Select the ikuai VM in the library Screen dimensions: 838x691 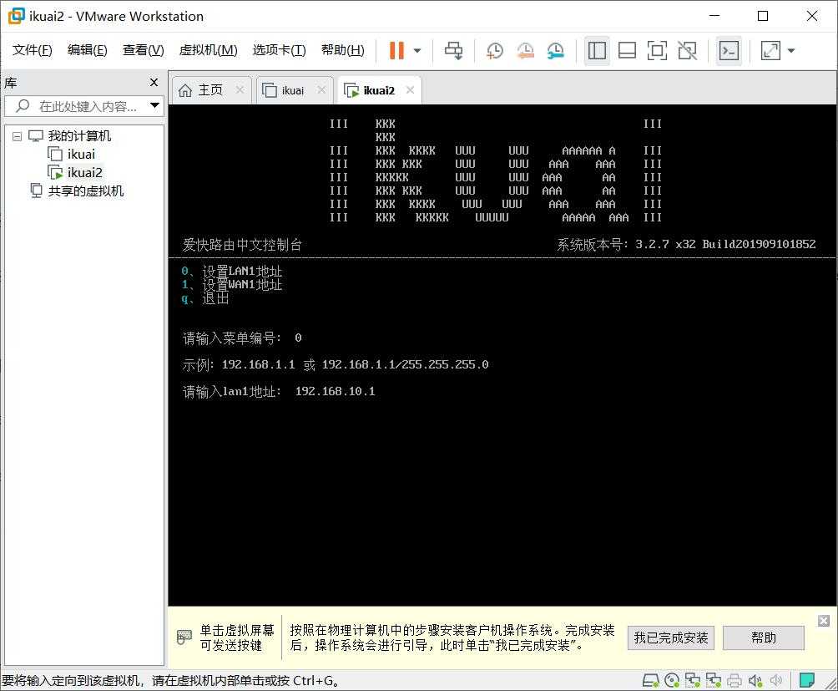click(81, 154)
